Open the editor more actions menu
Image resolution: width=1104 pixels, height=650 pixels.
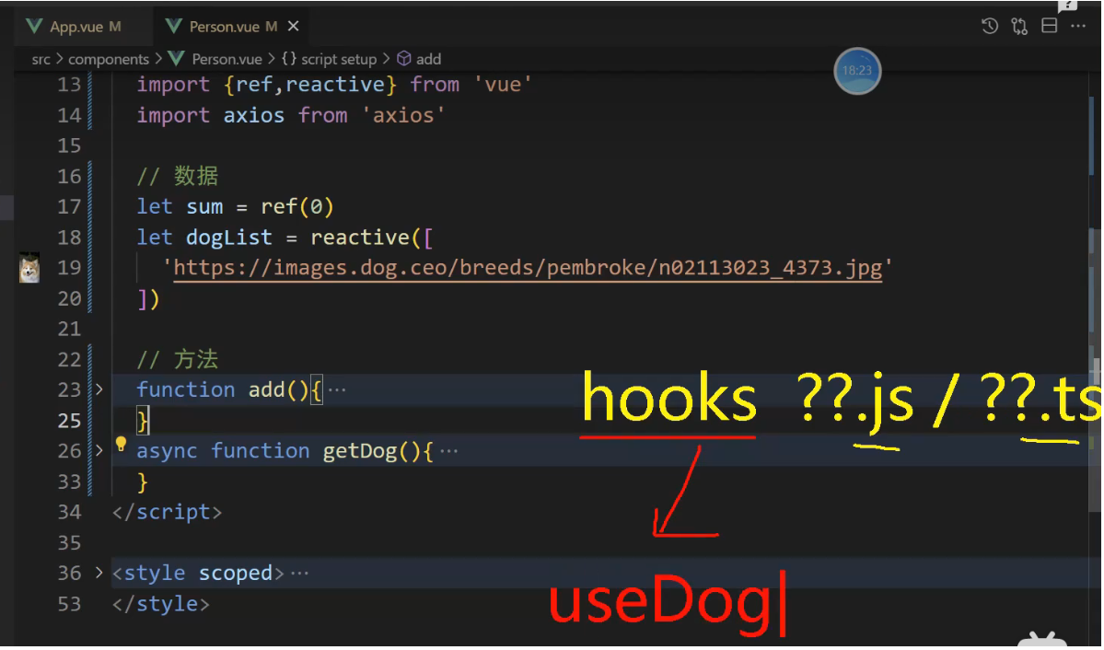(1078, 27)
